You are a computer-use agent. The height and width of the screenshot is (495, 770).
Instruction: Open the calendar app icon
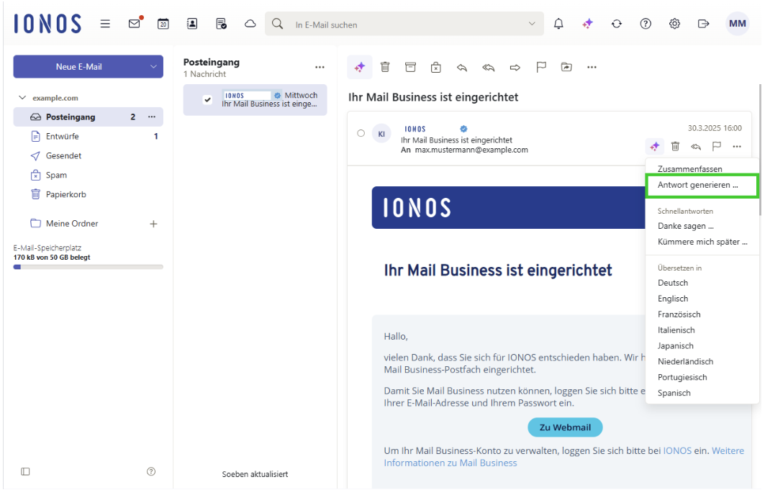pos(163,24)
